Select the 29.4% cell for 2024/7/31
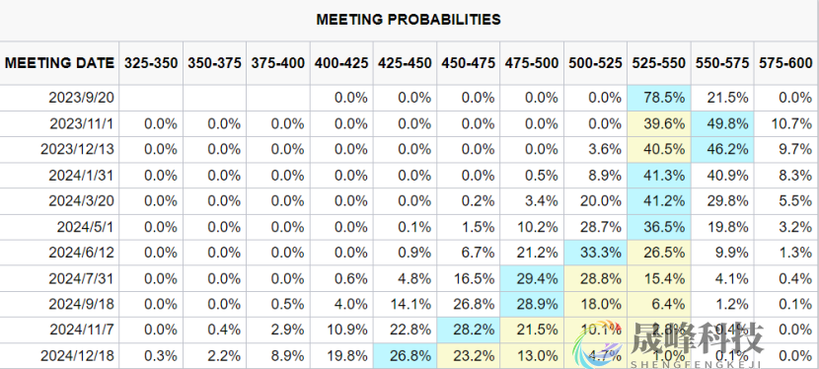This screenshot has height=369, width=819. pos(532,278)
